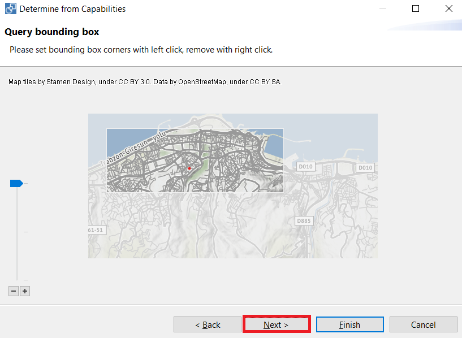Click the D885 road label on the map
The image size is (462, 338).
click(x=304, y=221)
